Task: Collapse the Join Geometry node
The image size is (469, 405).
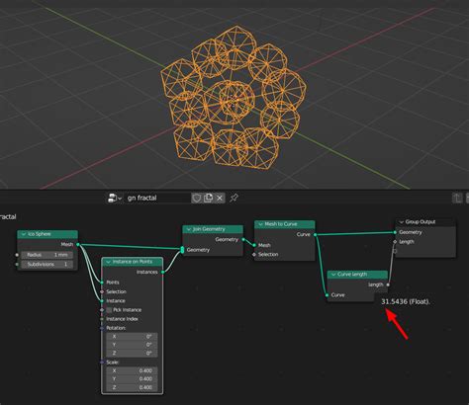Action: (189, 229)
